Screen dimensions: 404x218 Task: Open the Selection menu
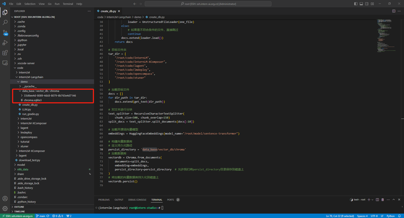click(x=30, y=4)
